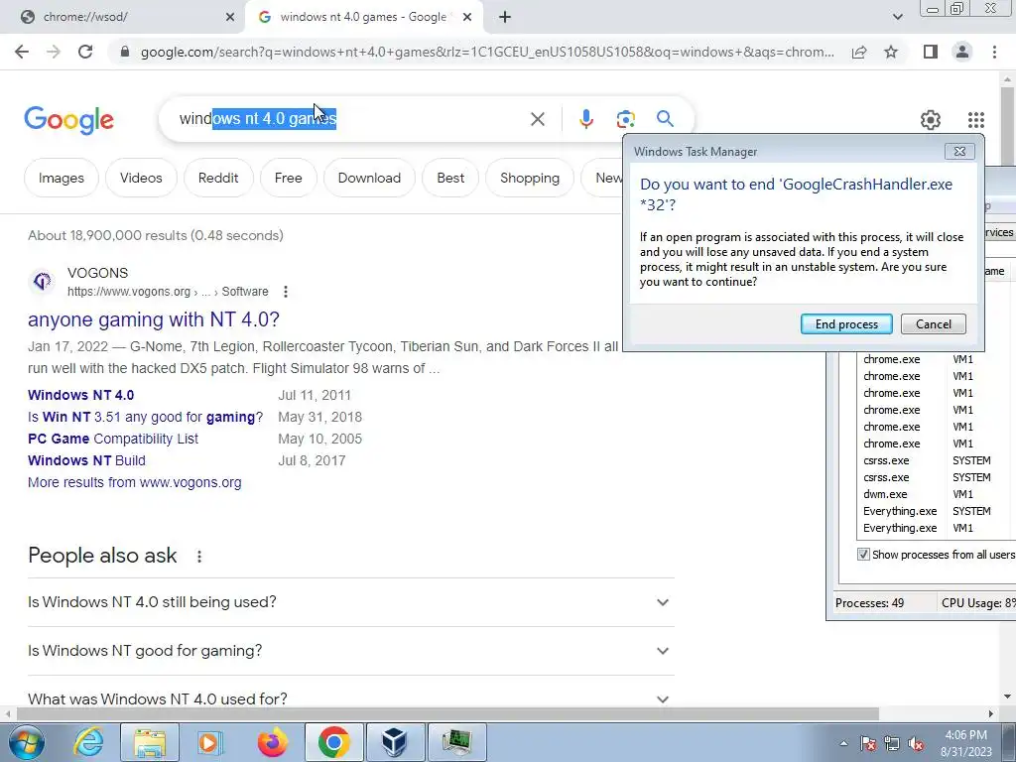Open the Windows NT 4.0 sublink
The image size is (1016, 762).
pyautogui.click(x=81, y=395)
